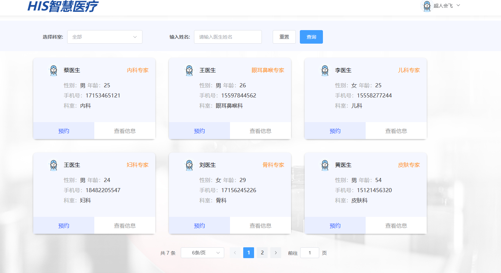The image size is (501, 273).
Task: Click the 超人会飞 username text
Action: coord(443,6)
